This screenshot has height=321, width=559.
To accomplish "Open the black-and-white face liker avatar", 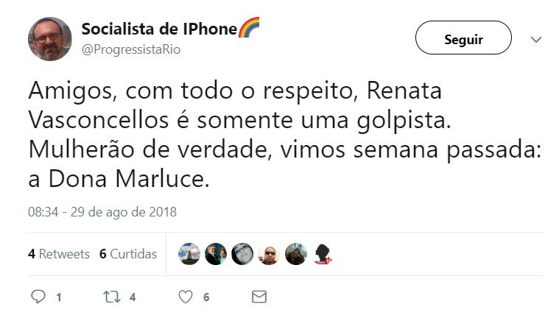I will 242,254.
